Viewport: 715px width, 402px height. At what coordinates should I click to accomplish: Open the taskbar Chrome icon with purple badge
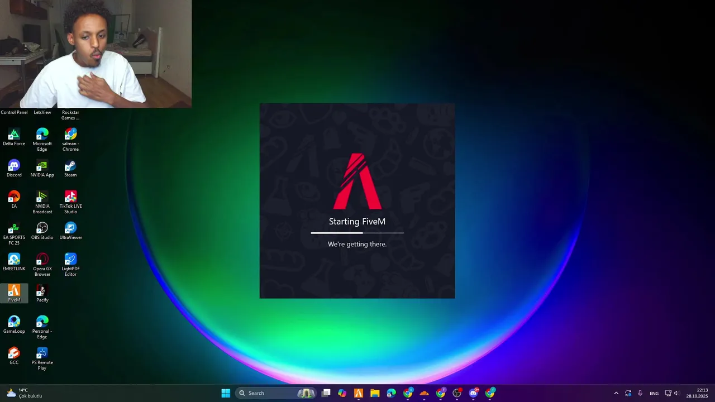click(x=441, y=393)
